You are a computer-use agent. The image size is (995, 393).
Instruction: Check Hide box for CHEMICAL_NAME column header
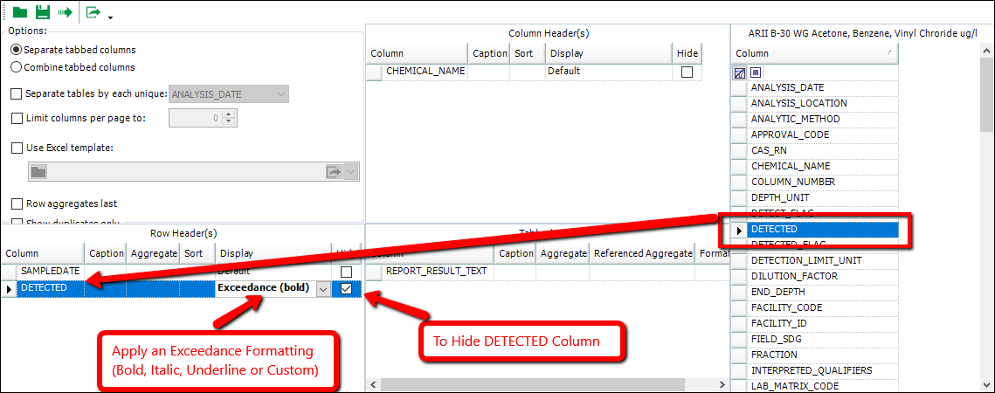687,72
